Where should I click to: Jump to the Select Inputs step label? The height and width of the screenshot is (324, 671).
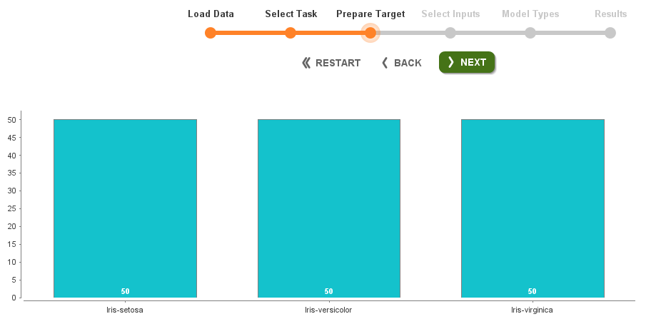coord(450,14)
